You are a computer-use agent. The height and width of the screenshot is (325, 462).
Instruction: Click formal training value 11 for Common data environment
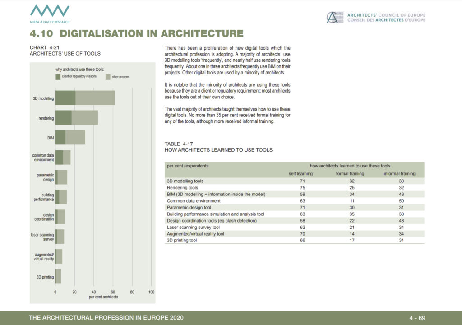click(x=352, y=201)
